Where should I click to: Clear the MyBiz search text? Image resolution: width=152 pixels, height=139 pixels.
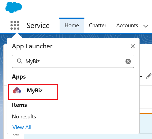click(x=128, y=61)
